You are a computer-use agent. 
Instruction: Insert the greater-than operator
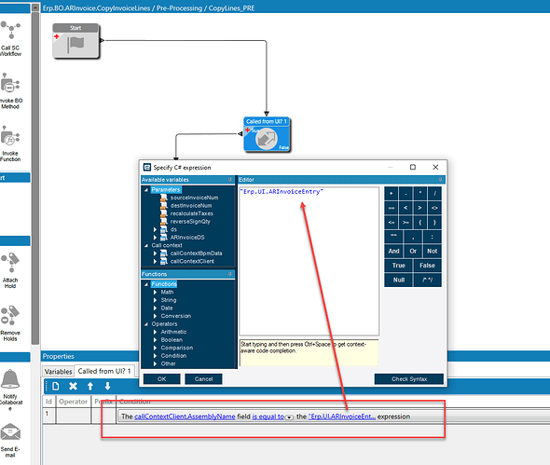pyautogui.click(x=419, y=208)
